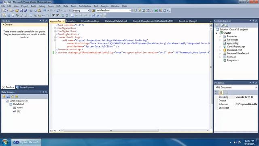Click the Configure Data Source icon
Image resolution: width=259 pixels, height=146 pixels.
click(x=12, y=97)
